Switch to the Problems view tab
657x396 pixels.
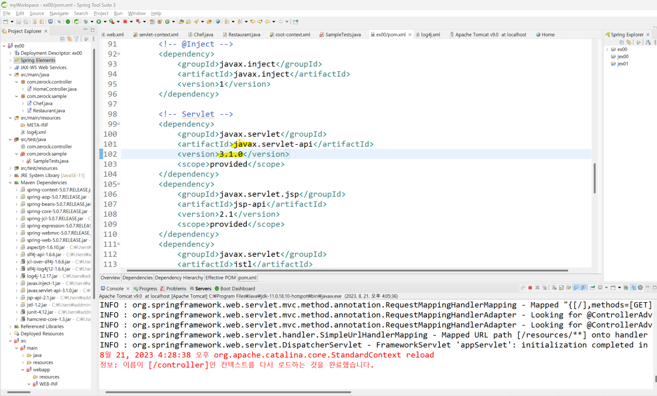(x=173, y=288)
